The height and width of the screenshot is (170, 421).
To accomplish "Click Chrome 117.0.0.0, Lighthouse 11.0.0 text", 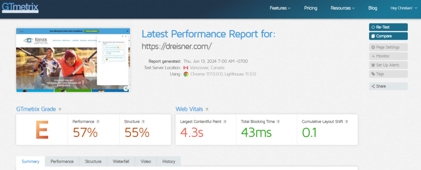I will pyautogui.click(x=223, y=74).
